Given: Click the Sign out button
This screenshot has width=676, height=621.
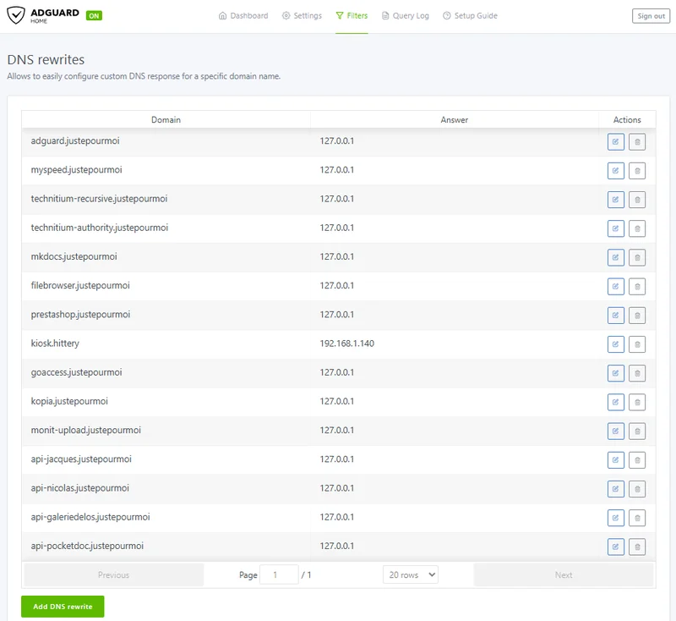Looking at the screenshot, I should [651, 16].
